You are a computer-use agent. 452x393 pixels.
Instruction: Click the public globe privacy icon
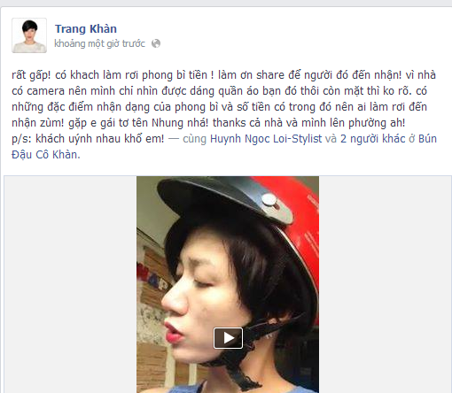click(156, 43)
